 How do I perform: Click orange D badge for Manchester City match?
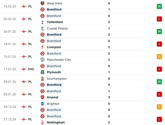(159, 57)
